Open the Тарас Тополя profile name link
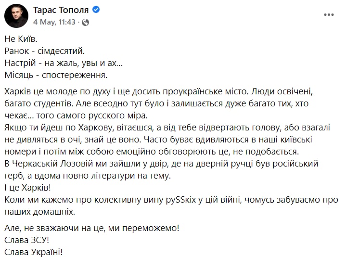The height and width of the screenshot is (257, 346). click(x=61, y=10)
